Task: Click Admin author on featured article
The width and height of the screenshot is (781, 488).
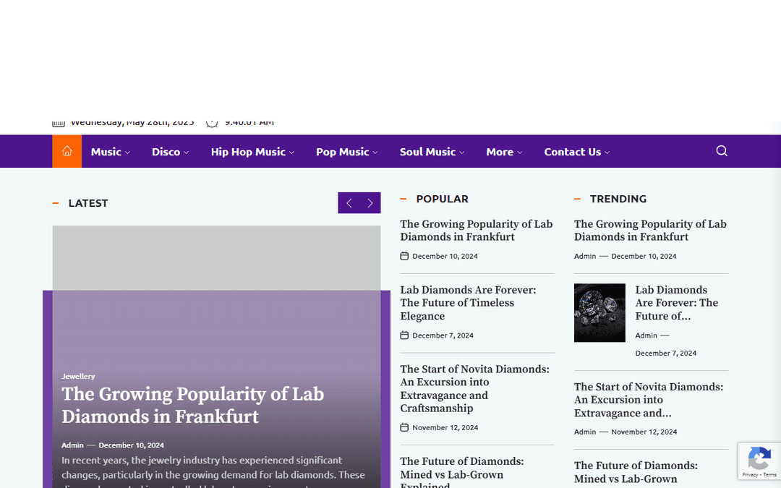Action: 72,445
